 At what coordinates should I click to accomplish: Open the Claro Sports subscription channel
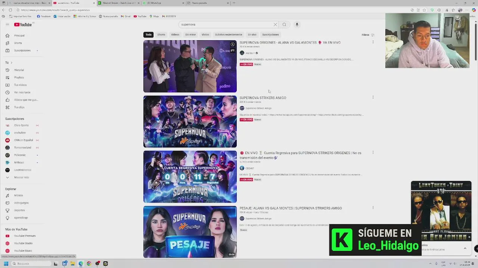(x=22, y=125)
